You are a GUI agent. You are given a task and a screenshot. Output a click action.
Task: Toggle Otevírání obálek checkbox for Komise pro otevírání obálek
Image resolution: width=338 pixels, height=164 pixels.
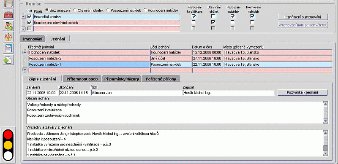point(213,22)
